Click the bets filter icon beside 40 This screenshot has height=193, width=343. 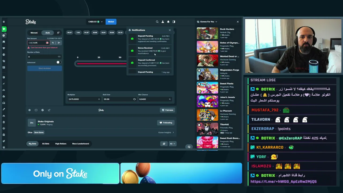pos(164,144)
